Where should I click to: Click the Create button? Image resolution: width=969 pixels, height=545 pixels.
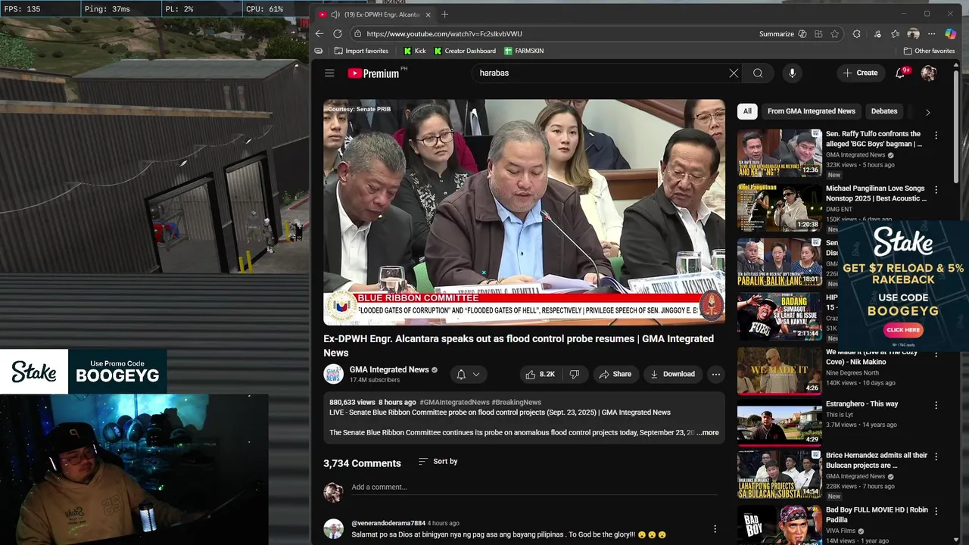point(861,73)
